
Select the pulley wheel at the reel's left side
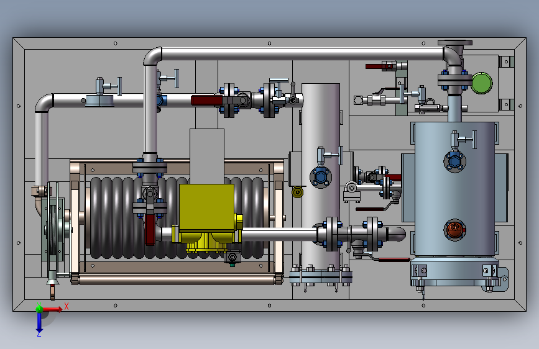click(x=53, y=230)
